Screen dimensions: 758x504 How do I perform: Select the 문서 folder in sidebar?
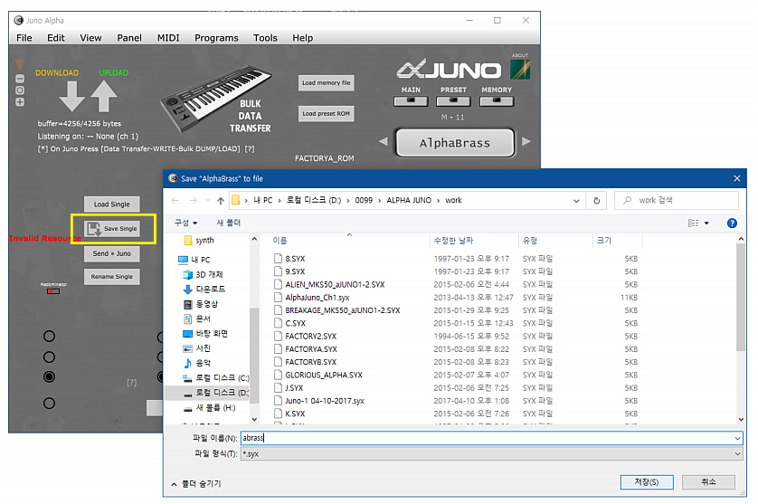pyautogui.click(x=197, y=319)
